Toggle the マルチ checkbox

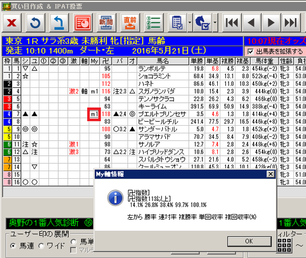click(73, 250)
